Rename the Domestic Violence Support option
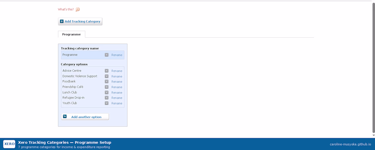The image size is (375, 150). (x=117, y=77)
